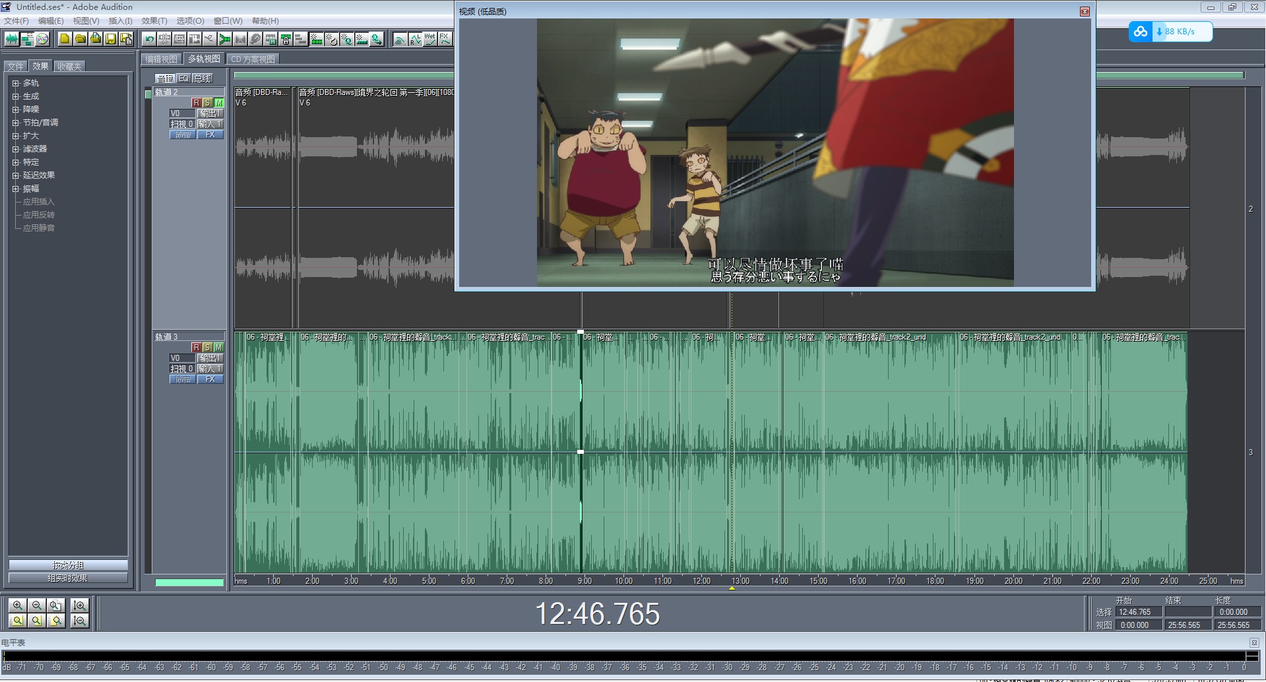1266x682 pixels.
Task: Mute track 3 with M button
Action: coord(219,348)
